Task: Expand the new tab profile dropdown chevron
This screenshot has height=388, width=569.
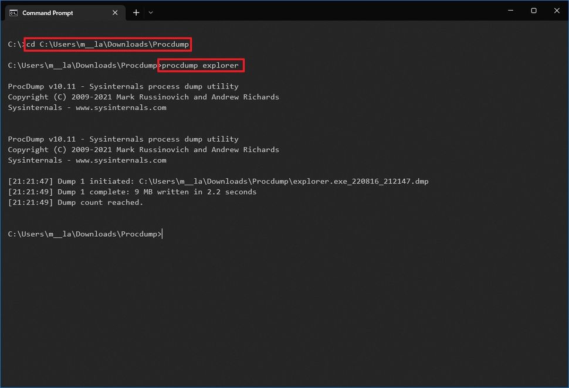Action: point(151,13)
